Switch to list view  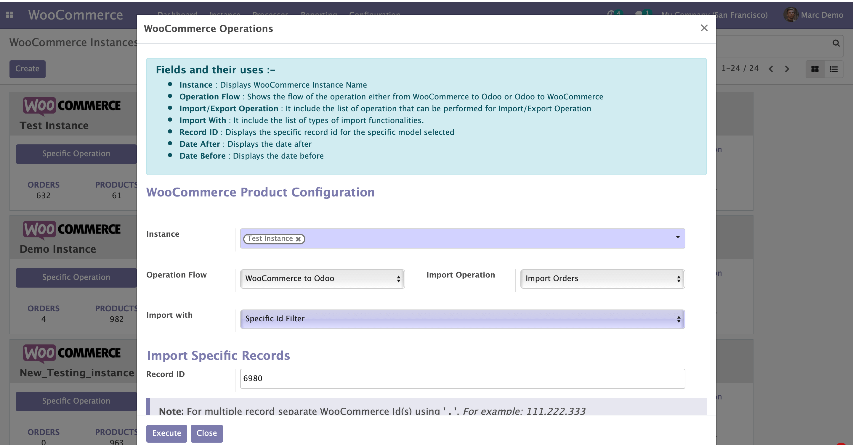(x=833, y=69)
